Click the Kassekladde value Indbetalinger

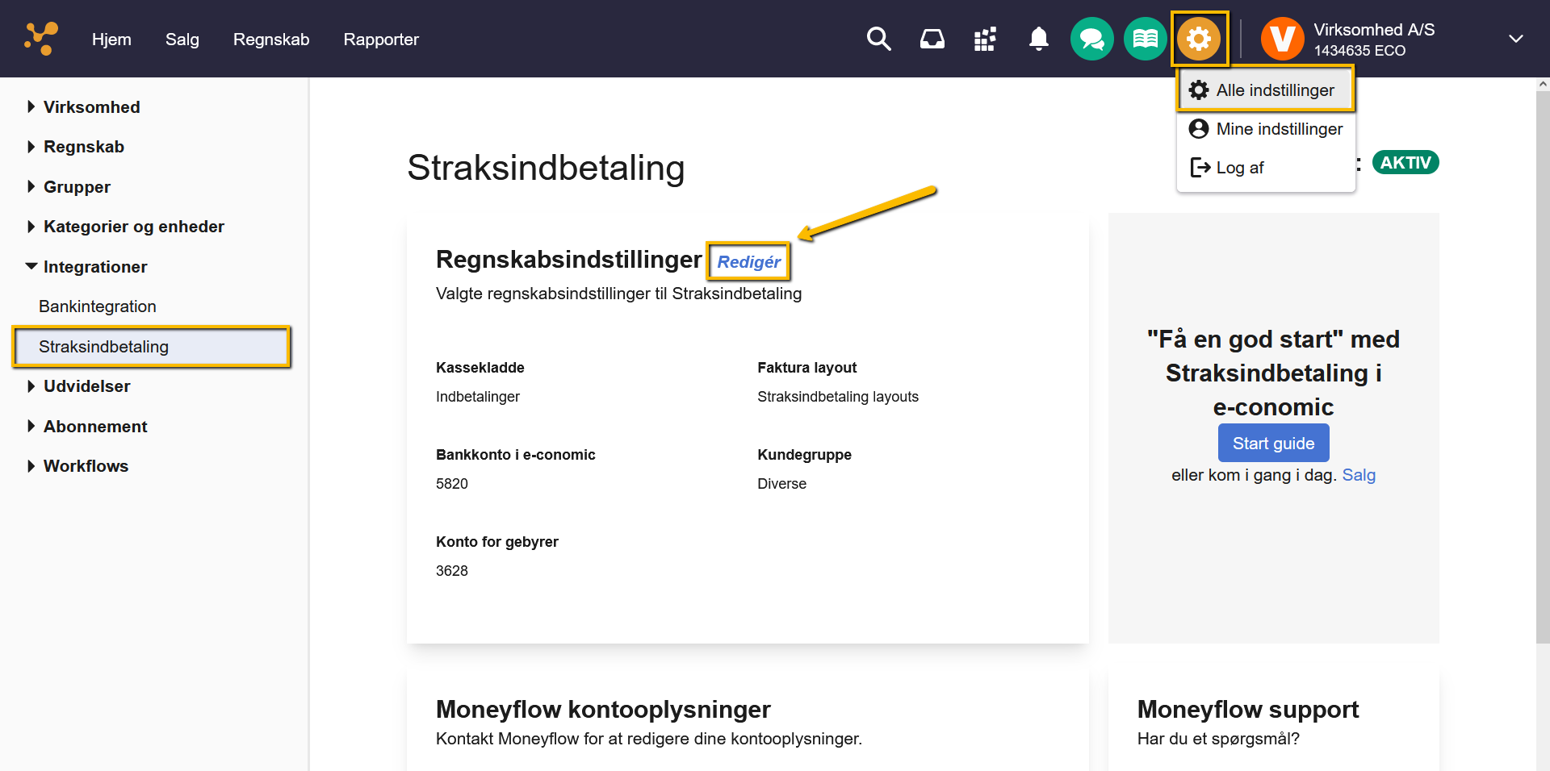click(478, 397)
